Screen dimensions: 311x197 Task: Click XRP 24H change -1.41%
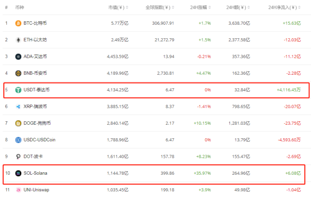click(204, 107)
